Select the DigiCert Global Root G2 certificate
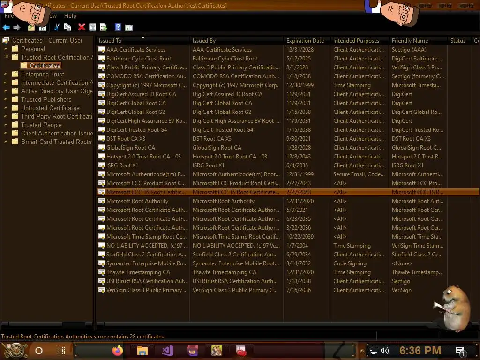This screenshot has width=480, height=360. 288,112
